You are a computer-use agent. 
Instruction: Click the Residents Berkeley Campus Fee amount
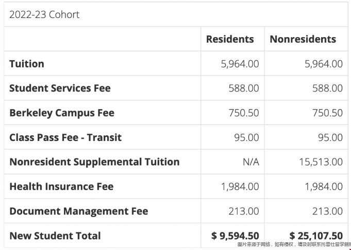[x=244, y=113]
